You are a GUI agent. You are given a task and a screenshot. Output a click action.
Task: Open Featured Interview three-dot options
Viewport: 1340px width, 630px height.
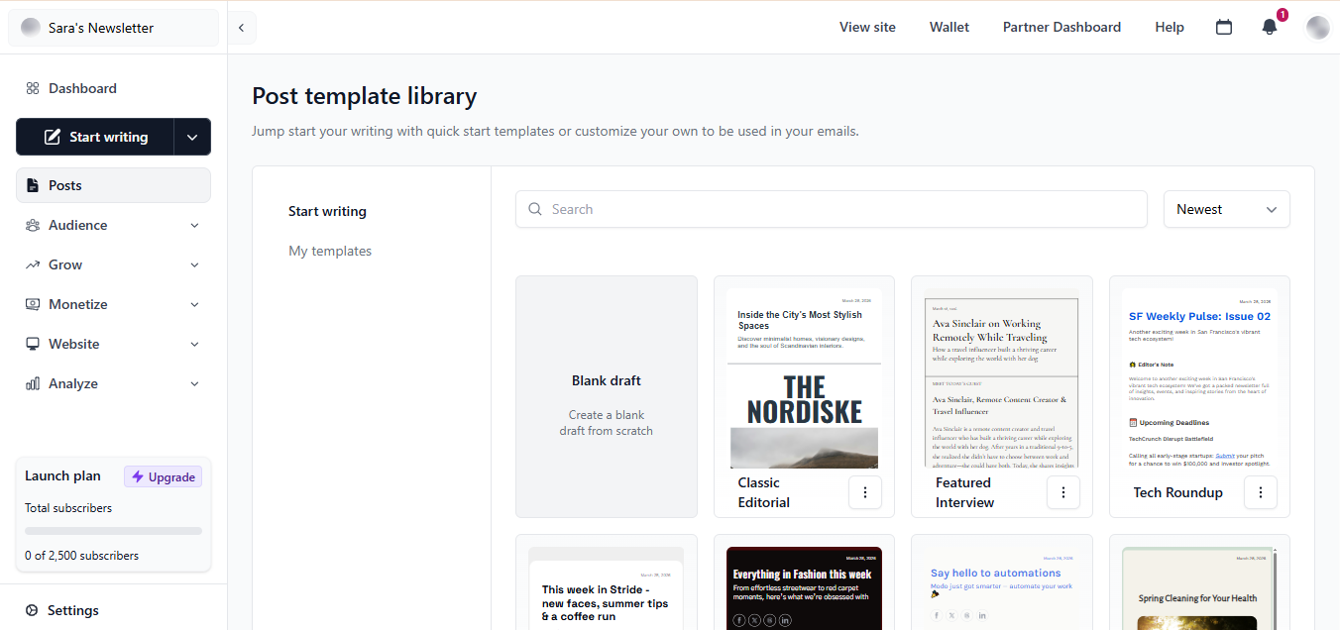(1063, 492)
